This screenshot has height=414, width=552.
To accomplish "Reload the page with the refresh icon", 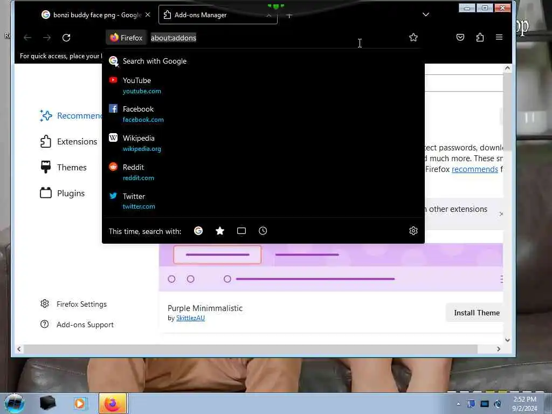I will click(66, 38).
